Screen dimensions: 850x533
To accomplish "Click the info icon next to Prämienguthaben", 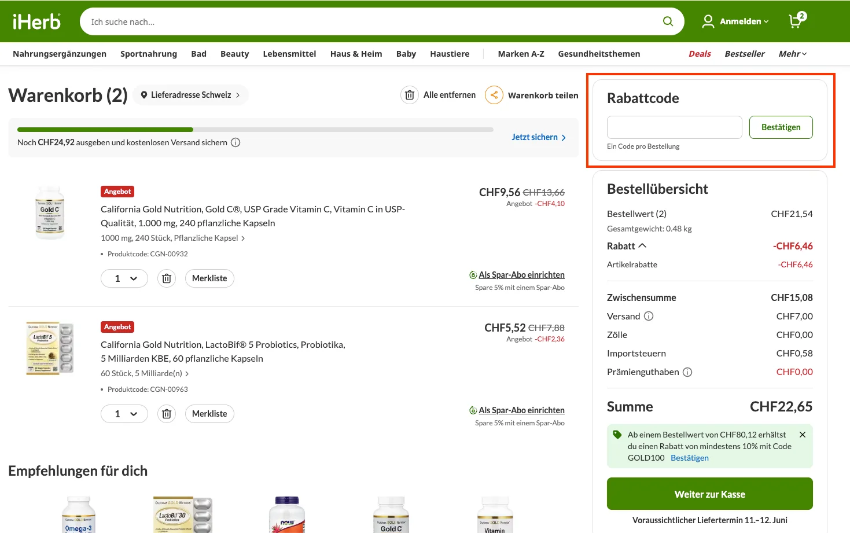I will click(687, 372).
